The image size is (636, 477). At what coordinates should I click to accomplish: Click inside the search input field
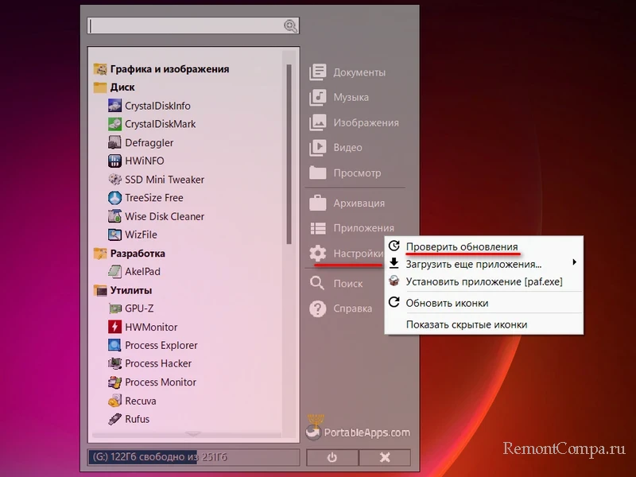click(184, 26)
